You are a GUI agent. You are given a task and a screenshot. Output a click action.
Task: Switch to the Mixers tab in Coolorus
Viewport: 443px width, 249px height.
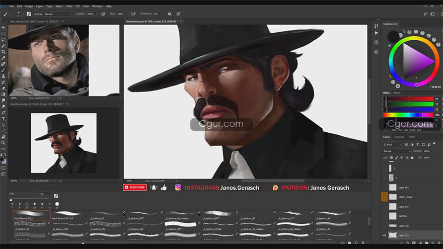pos(397,93)
